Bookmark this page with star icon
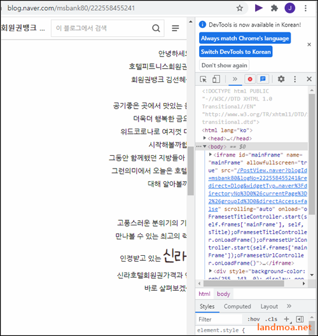This screenshot has height=336, width=318. point(240,8)
